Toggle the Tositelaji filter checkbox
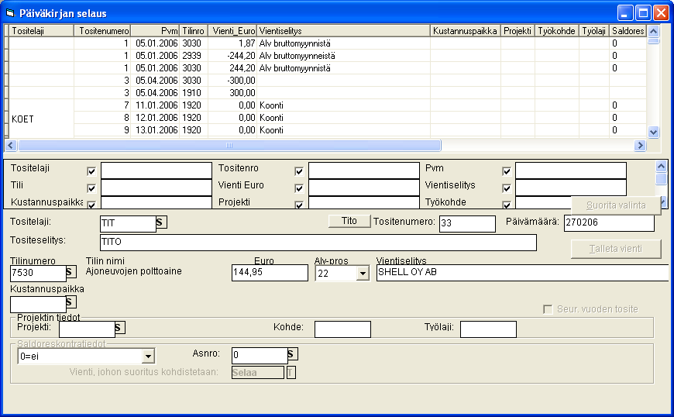The height and width of the screenshot is (417, 674). [x=91, y=171]
